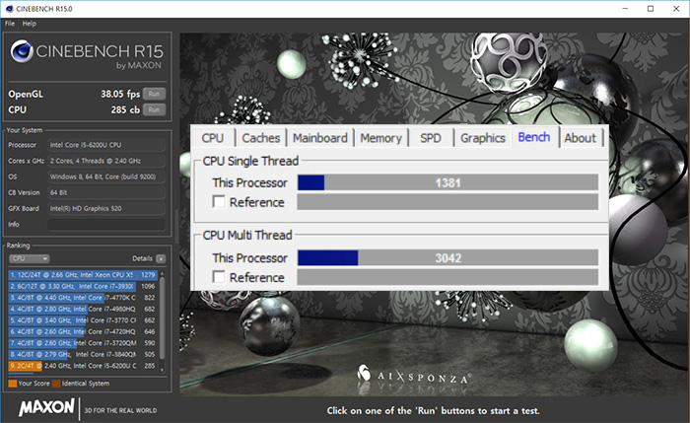Click scroll-down arrow of ranking list
Image resolution: width=690 pixels, height=423 pixels.
[162, 370]
